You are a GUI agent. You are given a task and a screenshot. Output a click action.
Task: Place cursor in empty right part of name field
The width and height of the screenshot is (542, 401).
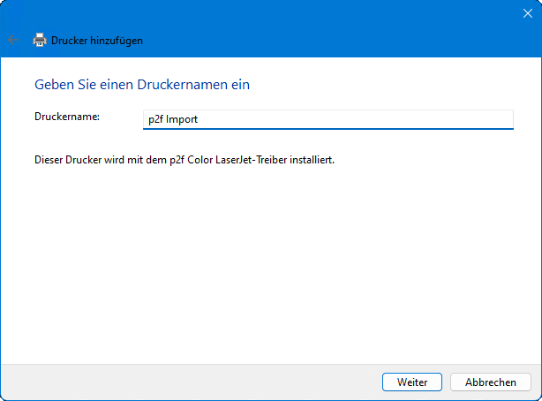[397, 118]
